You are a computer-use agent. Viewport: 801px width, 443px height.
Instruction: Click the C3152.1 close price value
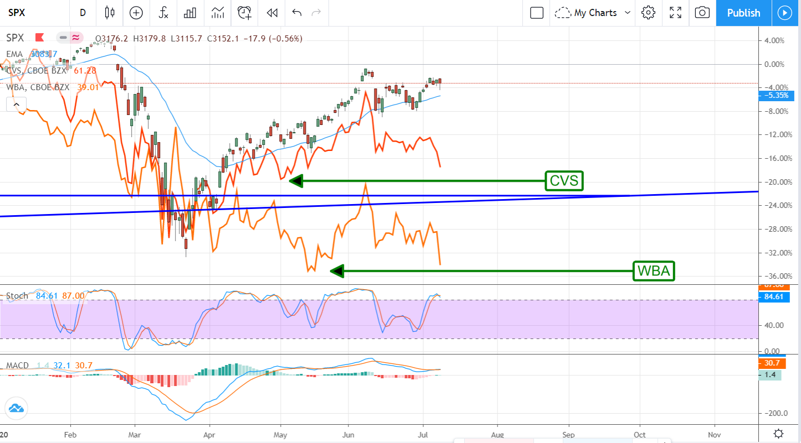(224, 39)
